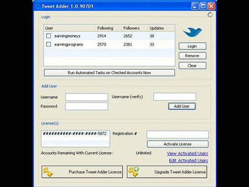Image resolution: width=249 pixels, height=187 pixels.
Task: Click the Username input field
Action: (87, 97)
